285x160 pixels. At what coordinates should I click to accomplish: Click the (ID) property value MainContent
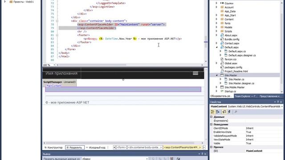click(x=254, y=151)
